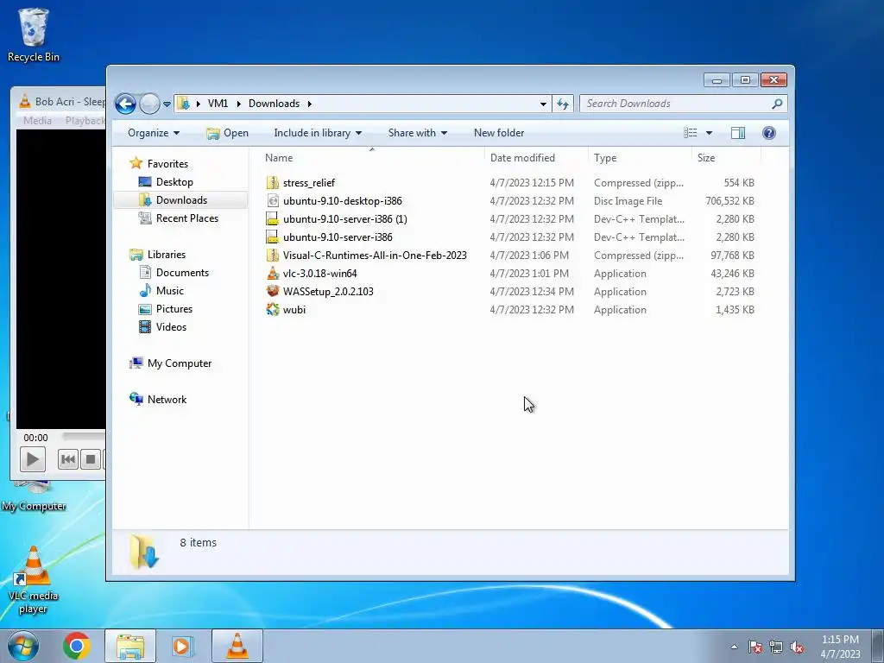Open Media menu in VLC window
884x663 pixels.
37,121
